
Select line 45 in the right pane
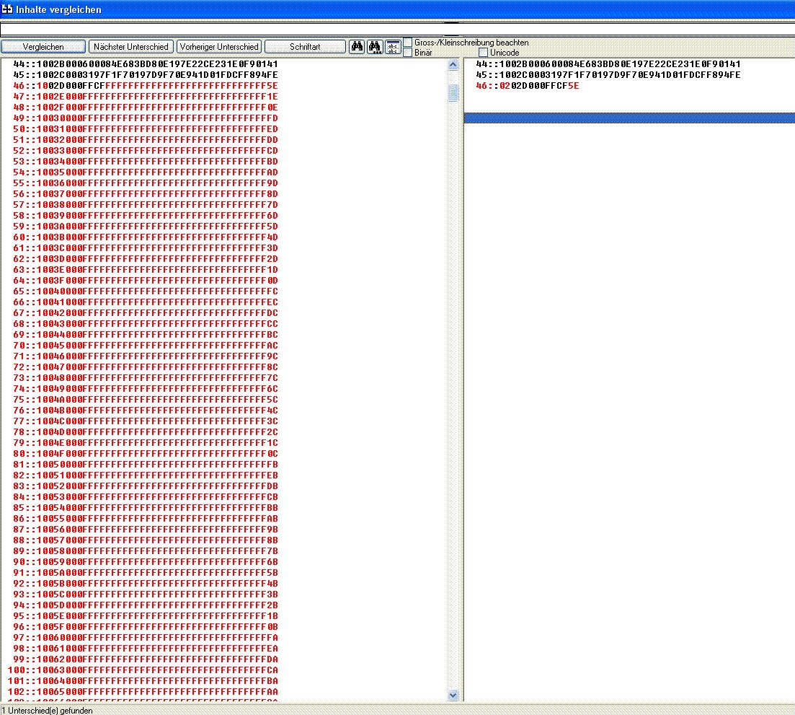coord(608,74)
